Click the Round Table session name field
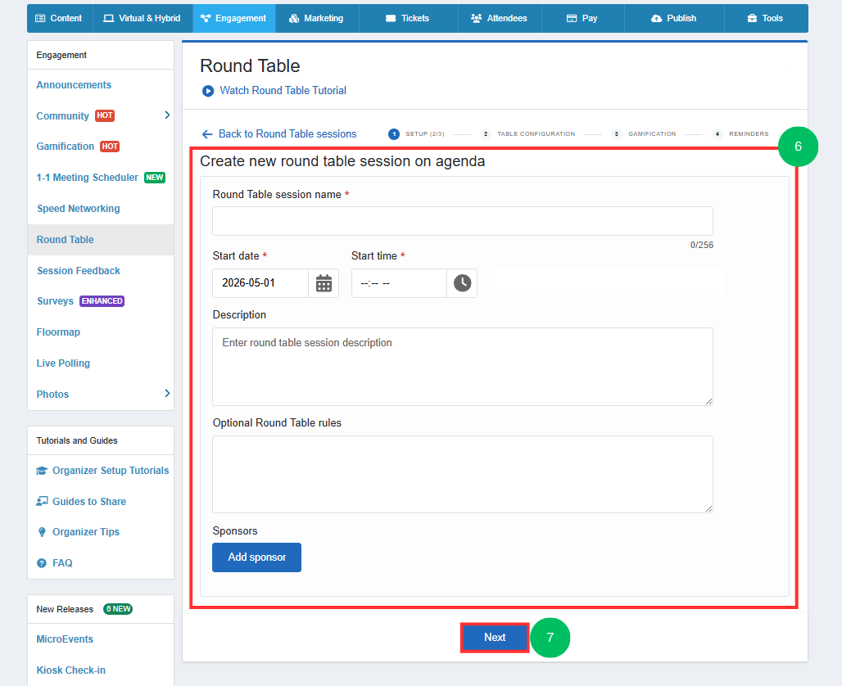Viewport: 842px width, 686px height. [462, 221]
